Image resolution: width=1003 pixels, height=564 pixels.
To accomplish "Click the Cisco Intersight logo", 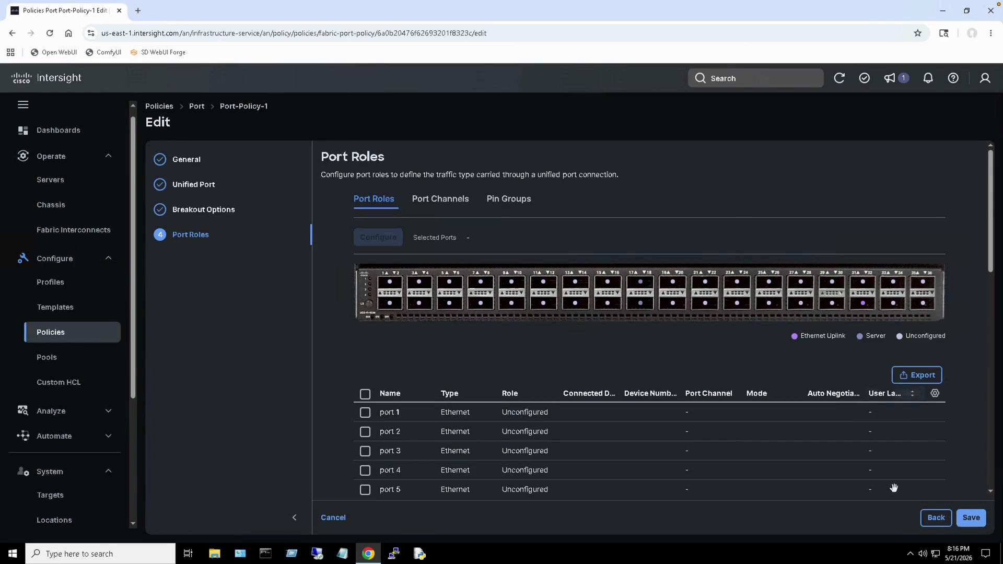I will [x=46, y=78].
